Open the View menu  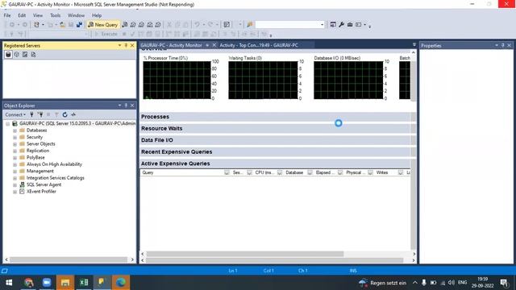(38, 15)
